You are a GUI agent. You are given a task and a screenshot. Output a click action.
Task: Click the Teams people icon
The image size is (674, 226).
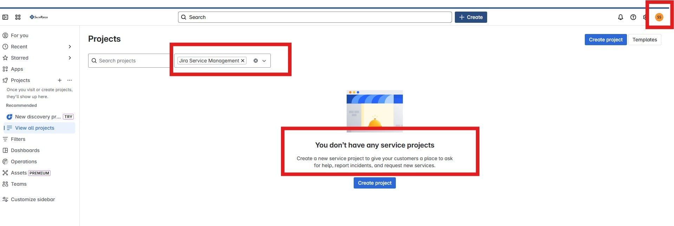pyautogui.click(x=5, y=184)
